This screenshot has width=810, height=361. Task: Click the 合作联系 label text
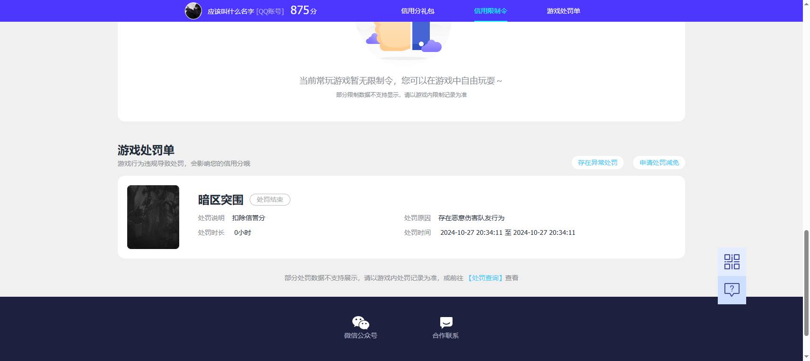pyautogui.click(x=445, y=335)
